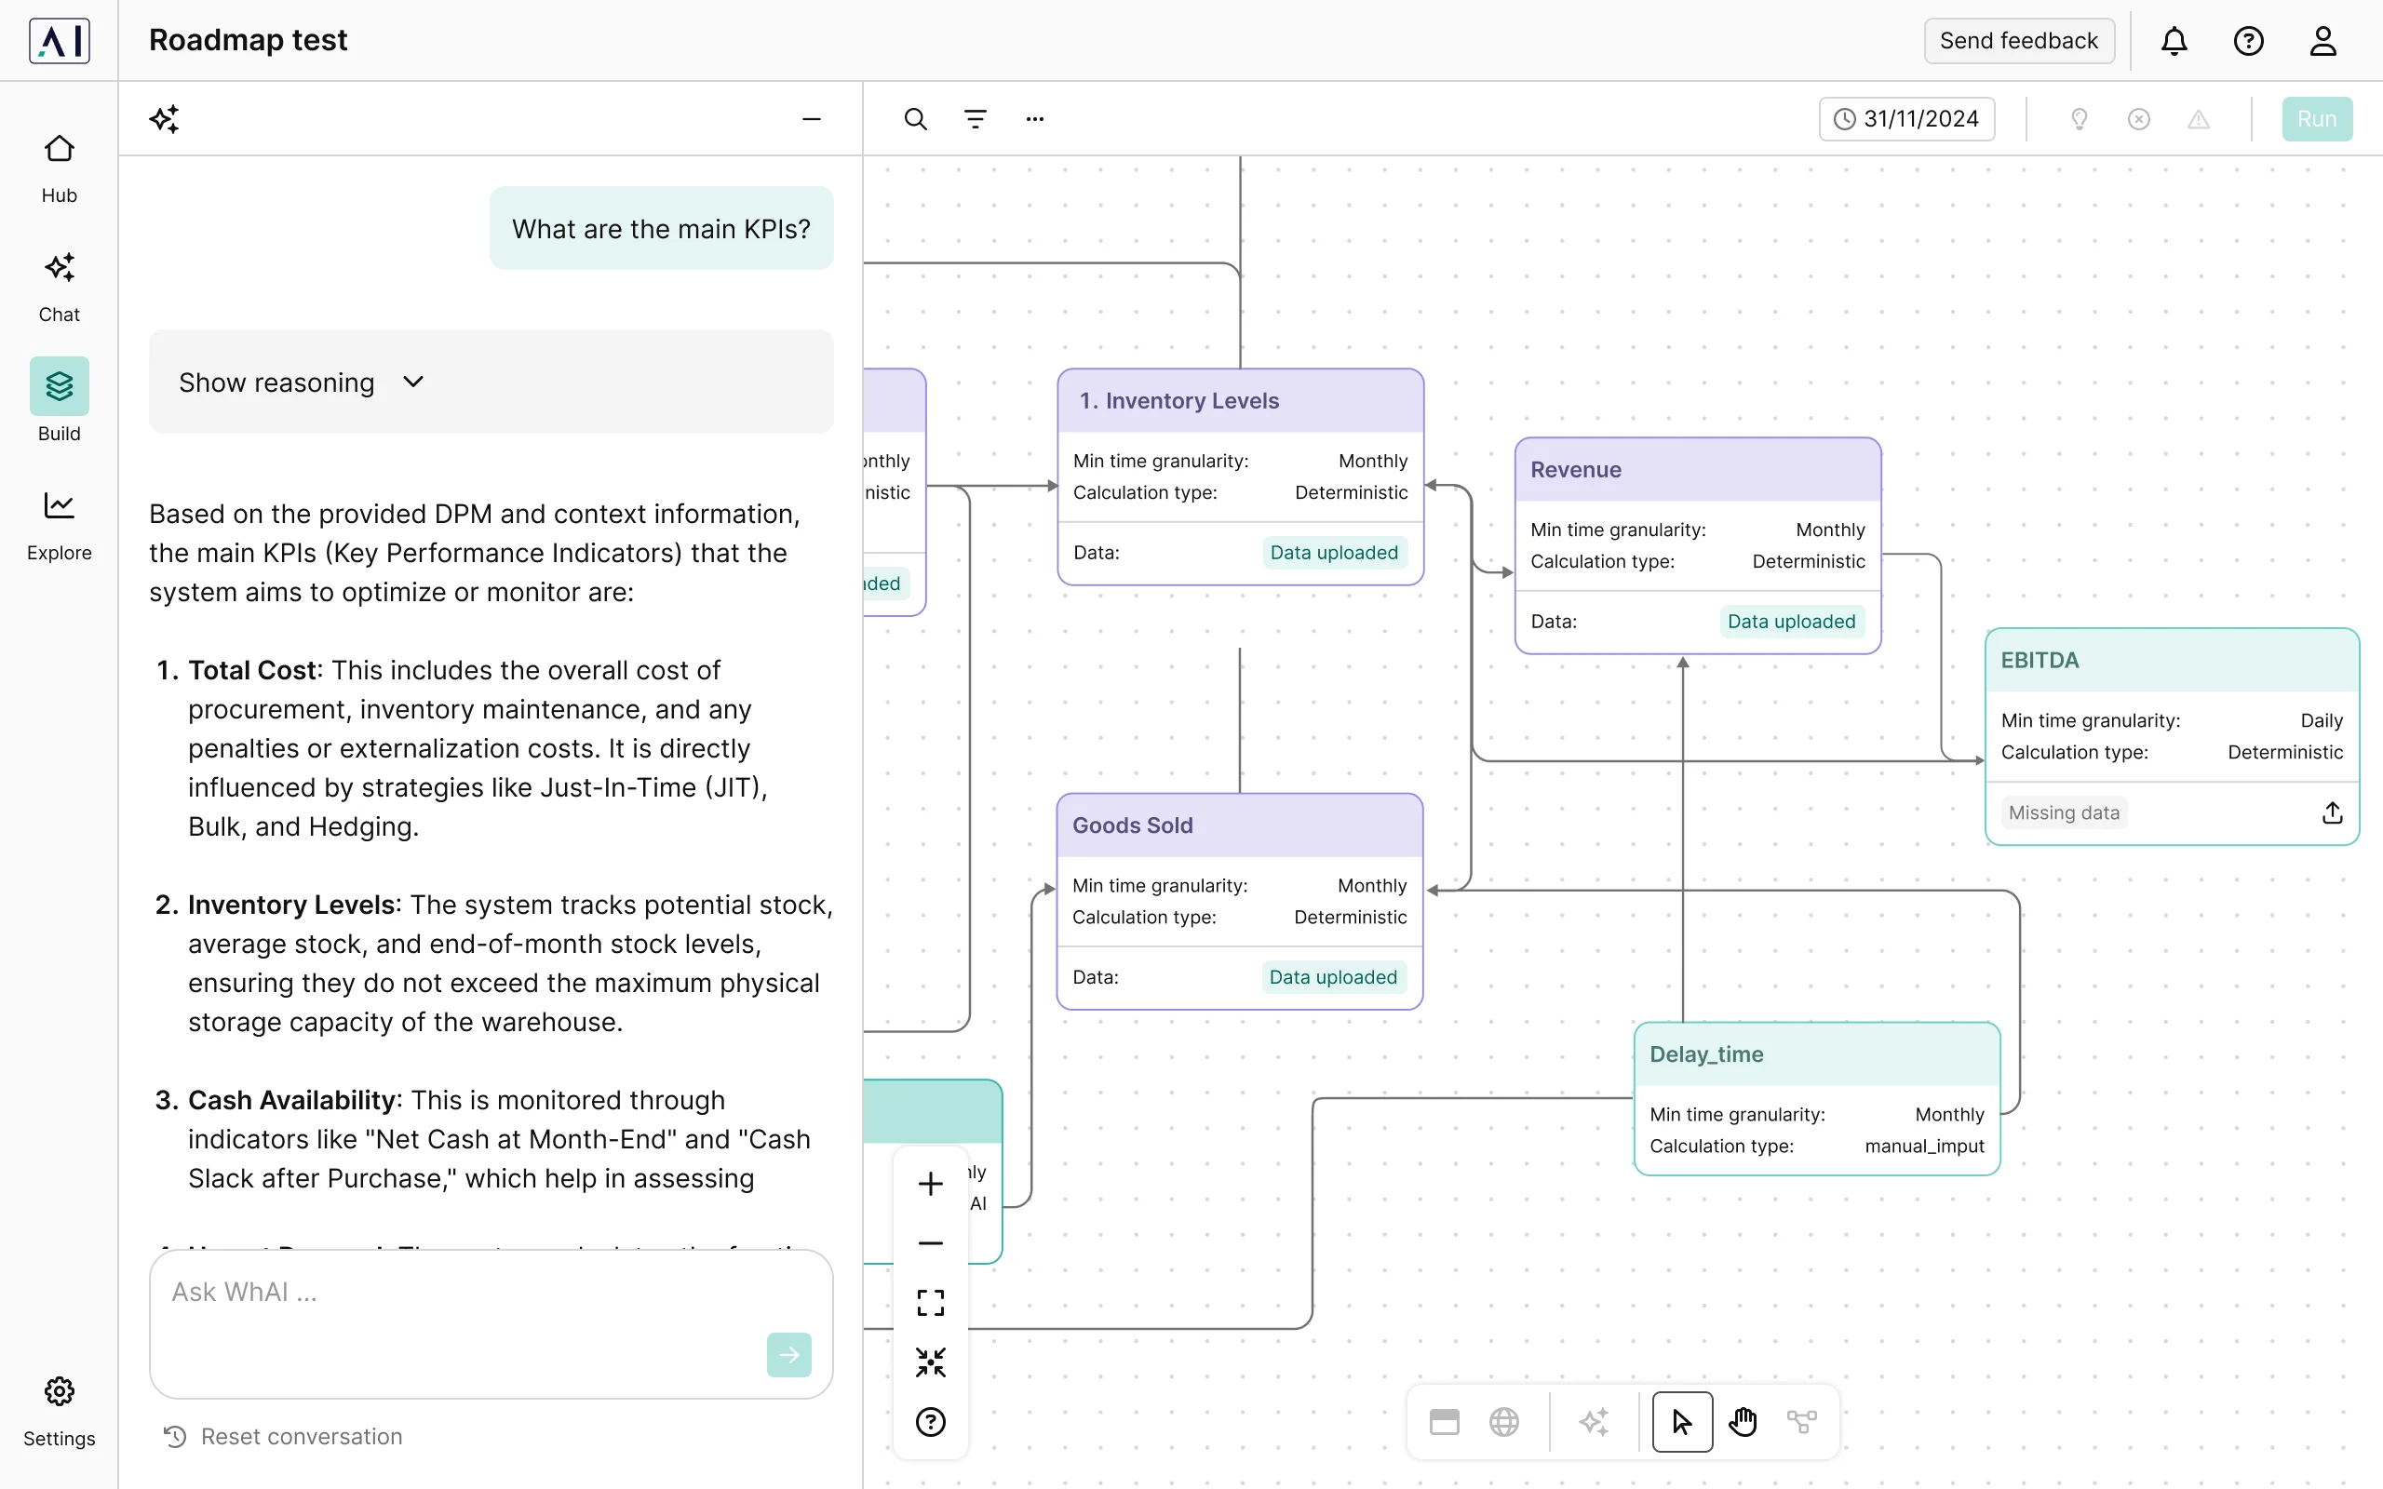Screen dimensions: 2383x1489
Task: Open the help icon in the header
Action: coord(2248,40)
